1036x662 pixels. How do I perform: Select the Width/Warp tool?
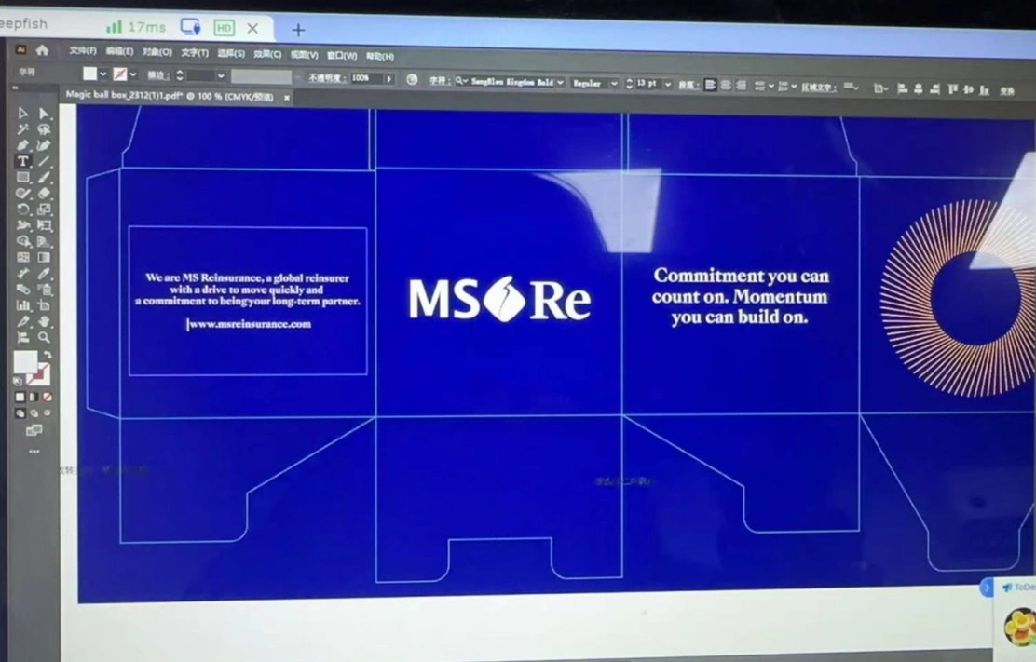[x=22, y=225]
